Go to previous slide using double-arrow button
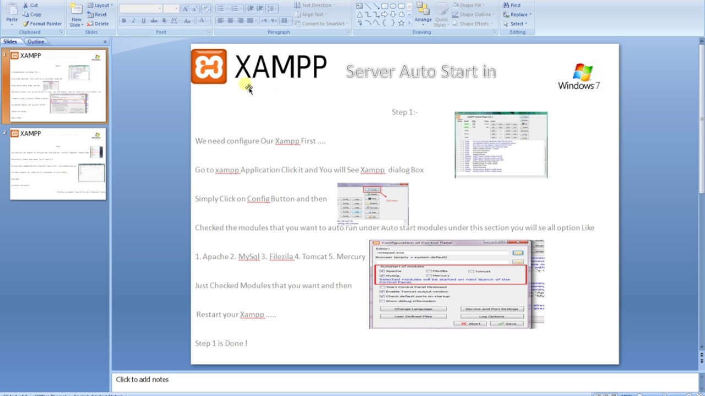 tap(701, 355)
